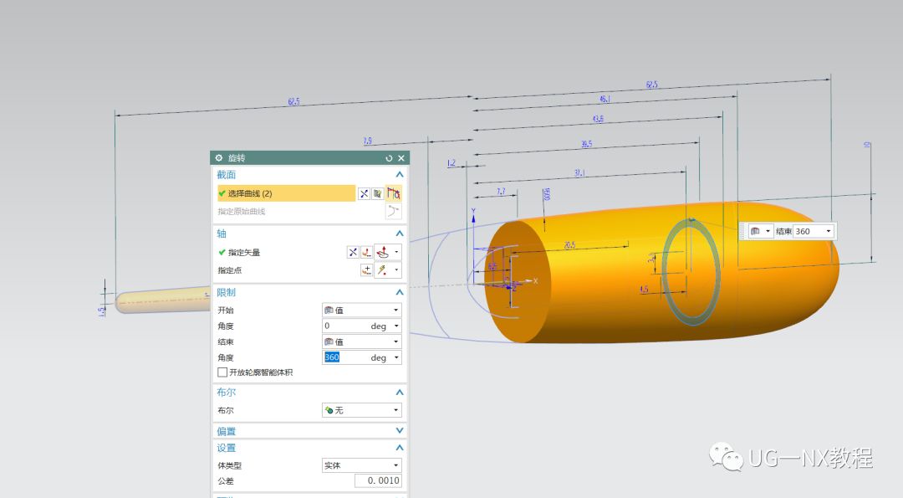Viewport: 903px width, 498px height.
Task: Open the vector dialog icon beside 指定矢量
Action: 366,253
